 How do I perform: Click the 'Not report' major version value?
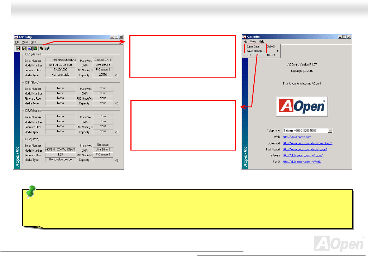point(103,145)
